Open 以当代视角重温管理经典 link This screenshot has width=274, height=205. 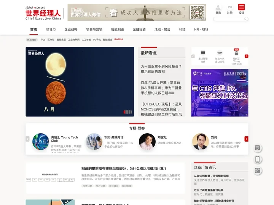point(209,190)
